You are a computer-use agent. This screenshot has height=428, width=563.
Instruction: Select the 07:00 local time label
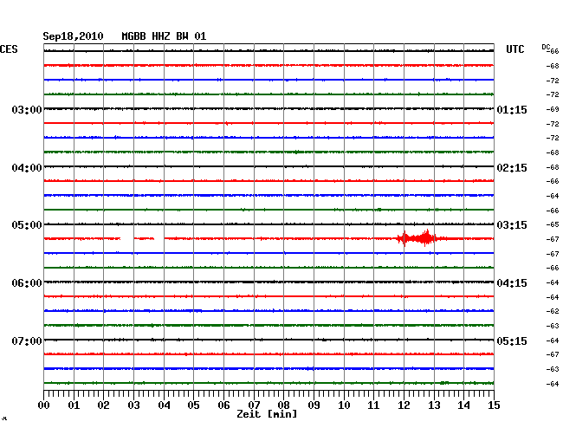(27, 340)
